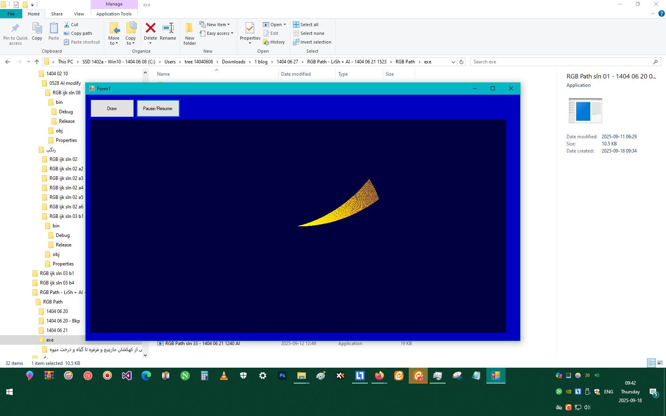The width and height of the screenshot is (666, 416).
Task: Expand the New item dropdown
Action: (x=215, y=24)
